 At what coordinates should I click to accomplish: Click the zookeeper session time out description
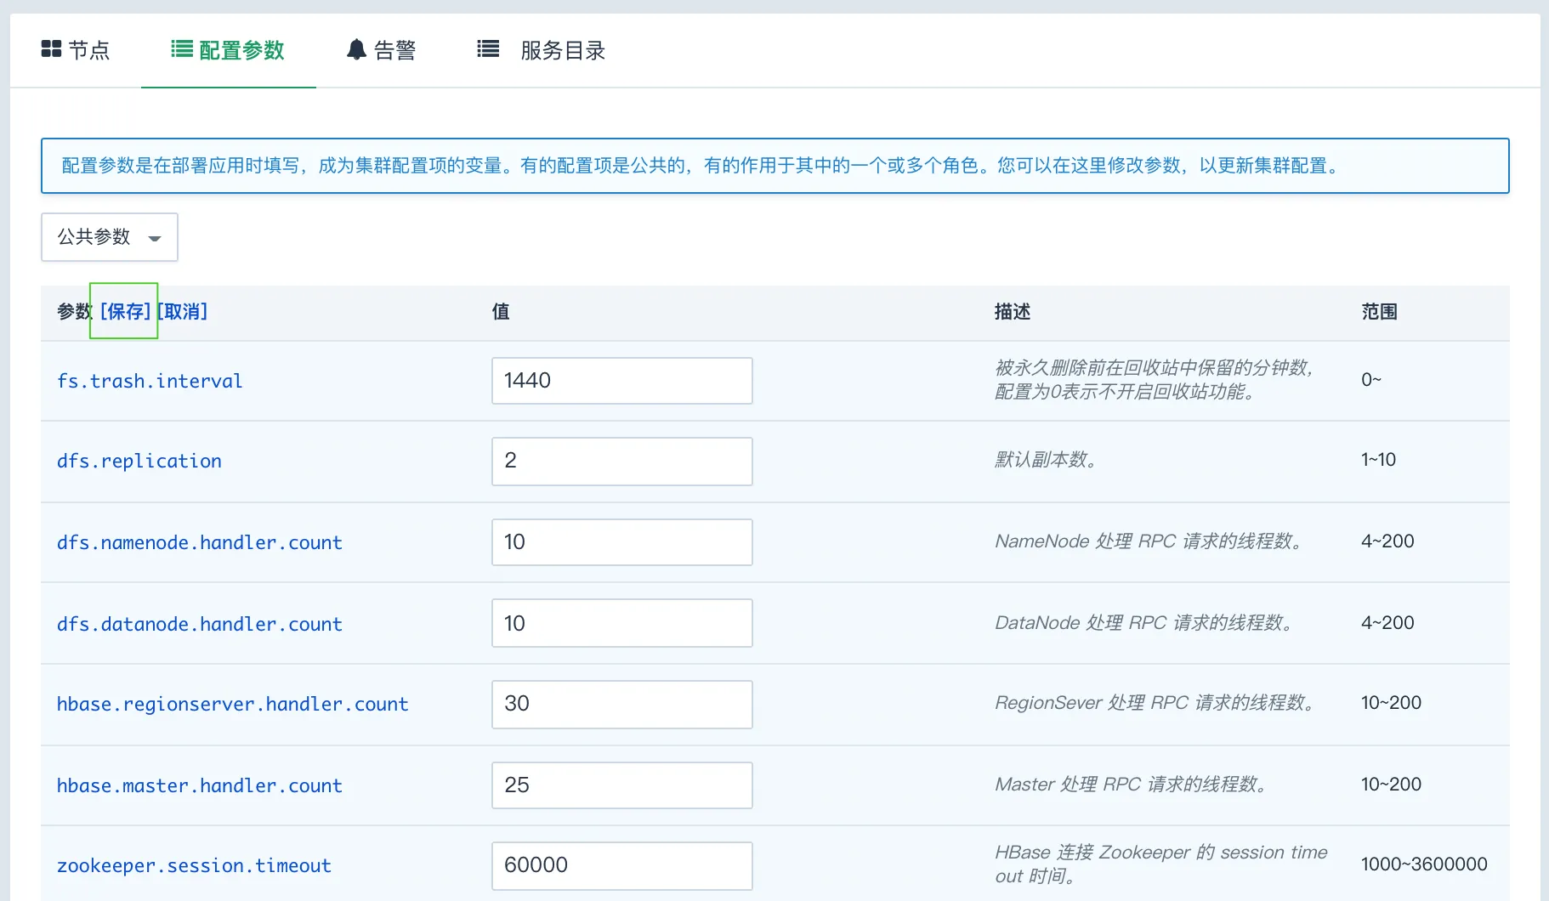[1161, 864]
